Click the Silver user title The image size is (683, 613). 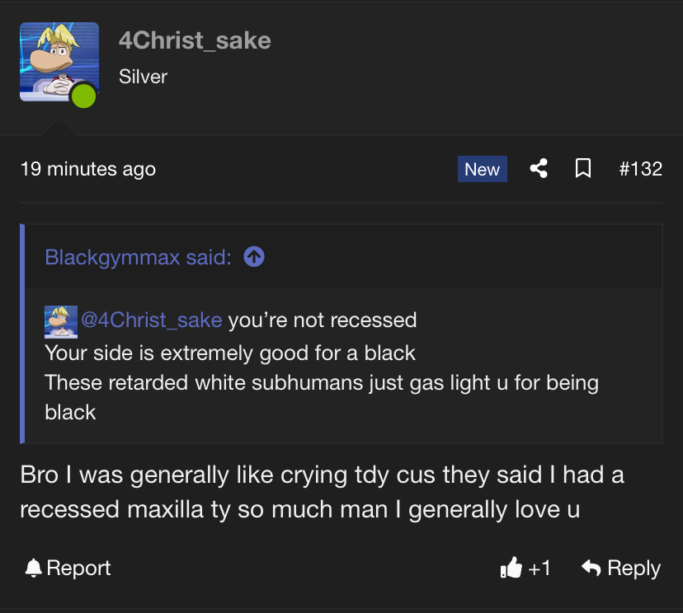click(x=143, y=77)
